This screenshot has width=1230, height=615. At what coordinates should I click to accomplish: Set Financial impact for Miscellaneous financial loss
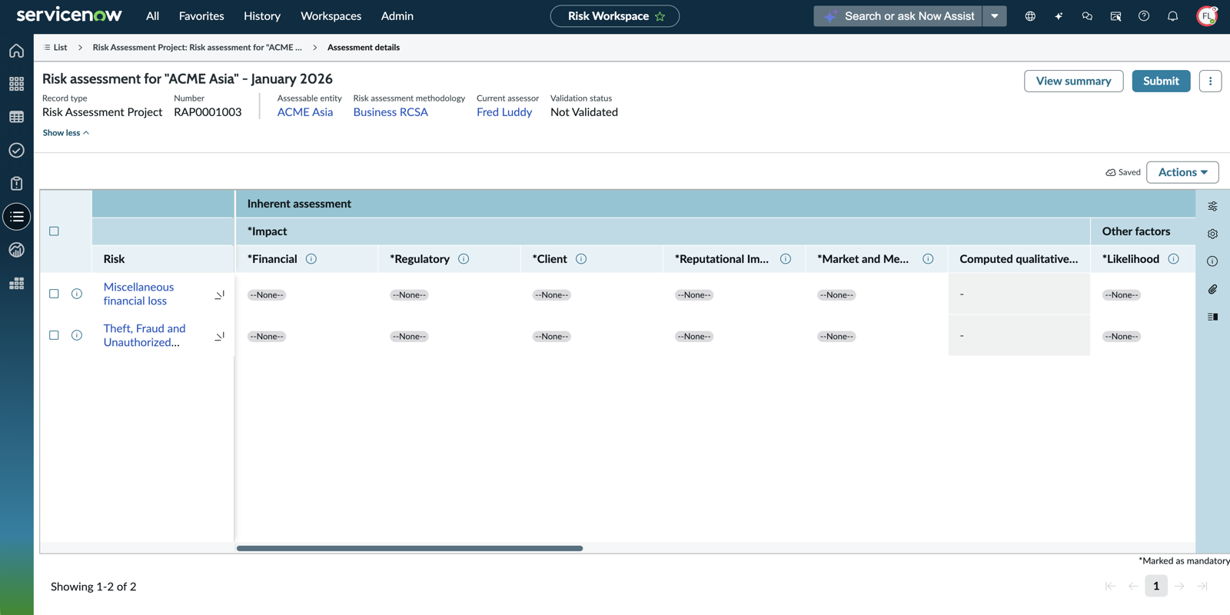pyautogui.click(x=267, y=295)
